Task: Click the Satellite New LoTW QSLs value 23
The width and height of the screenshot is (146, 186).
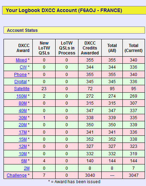Action: 44,89
